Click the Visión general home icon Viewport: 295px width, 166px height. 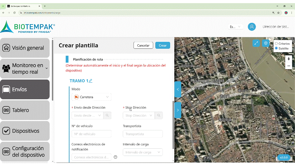tap(6, 48)
